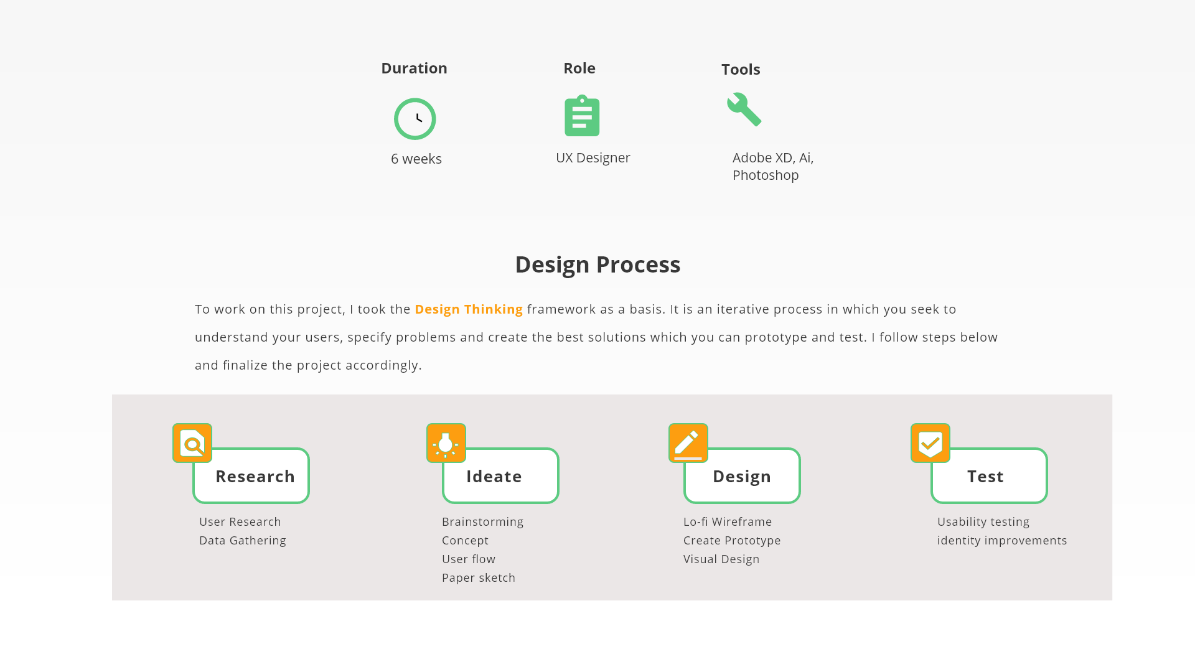Select the Lo-fi Wireframe item
Image resolution: width=1195 pixels, height=672 pixels.
pos(727,521)
